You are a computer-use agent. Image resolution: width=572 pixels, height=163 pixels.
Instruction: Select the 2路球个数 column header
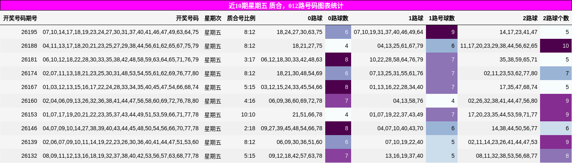pos(555,18)
